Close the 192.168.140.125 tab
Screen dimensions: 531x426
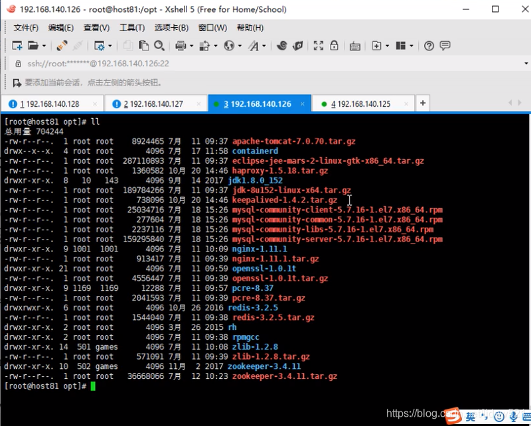[406, 104]
